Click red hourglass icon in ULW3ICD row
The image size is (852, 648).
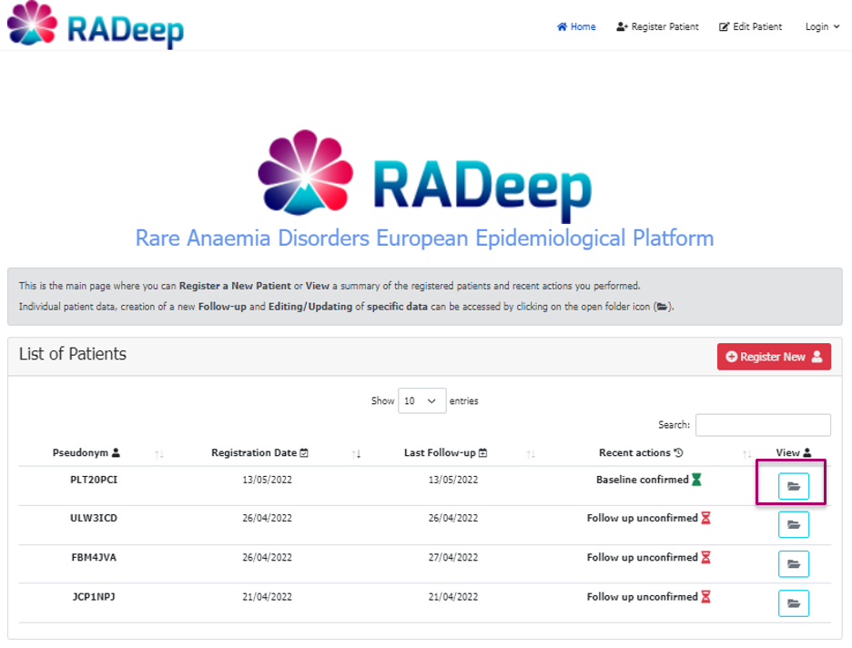(705, 518)
